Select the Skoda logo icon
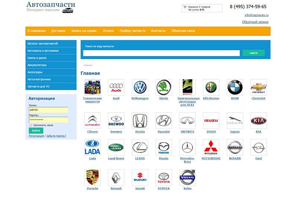 [163, 87]
